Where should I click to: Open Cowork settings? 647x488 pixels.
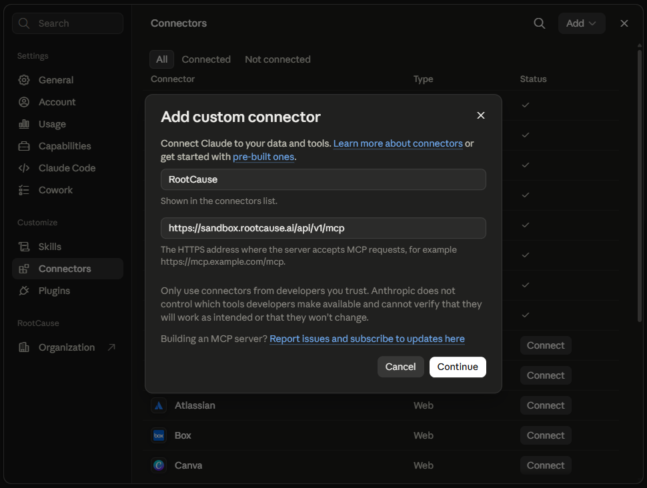(x=67, y=190)
